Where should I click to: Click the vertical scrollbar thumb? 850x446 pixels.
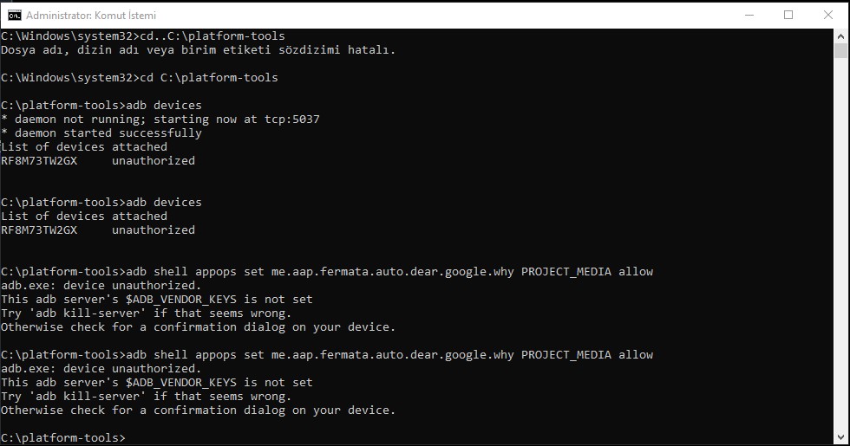coord(840,51)
